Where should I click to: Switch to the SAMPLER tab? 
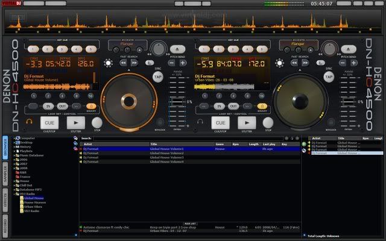(x=5, y=174)
